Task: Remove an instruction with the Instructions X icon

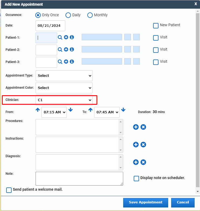Action: (x=143, y=144)
